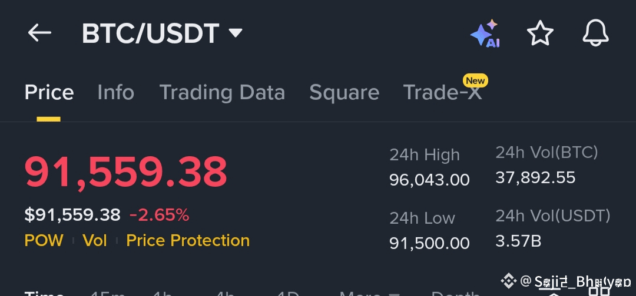Open the AI sparkle assistant icon
Screen dimensions: 636x296
[485, 34]
